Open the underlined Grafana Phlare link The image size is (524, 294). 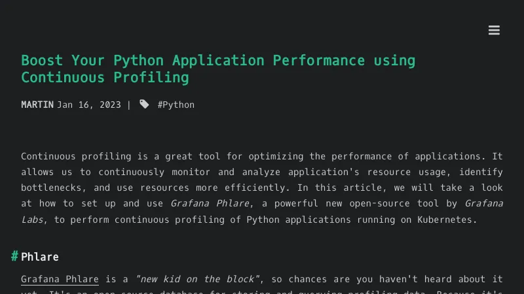coord(60,279)
